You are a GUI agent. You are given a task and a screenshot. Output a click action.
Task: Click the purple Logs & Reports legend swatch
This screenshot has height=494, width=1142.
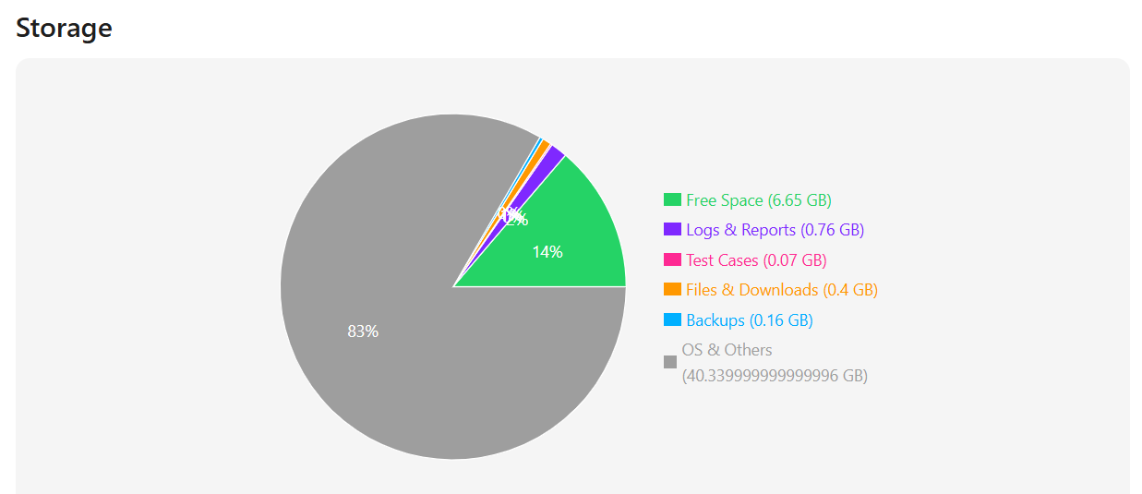[672, 229]
